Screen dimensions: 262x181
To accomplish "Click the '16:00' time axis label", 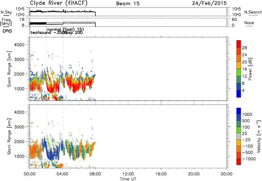I will (161, 174).
